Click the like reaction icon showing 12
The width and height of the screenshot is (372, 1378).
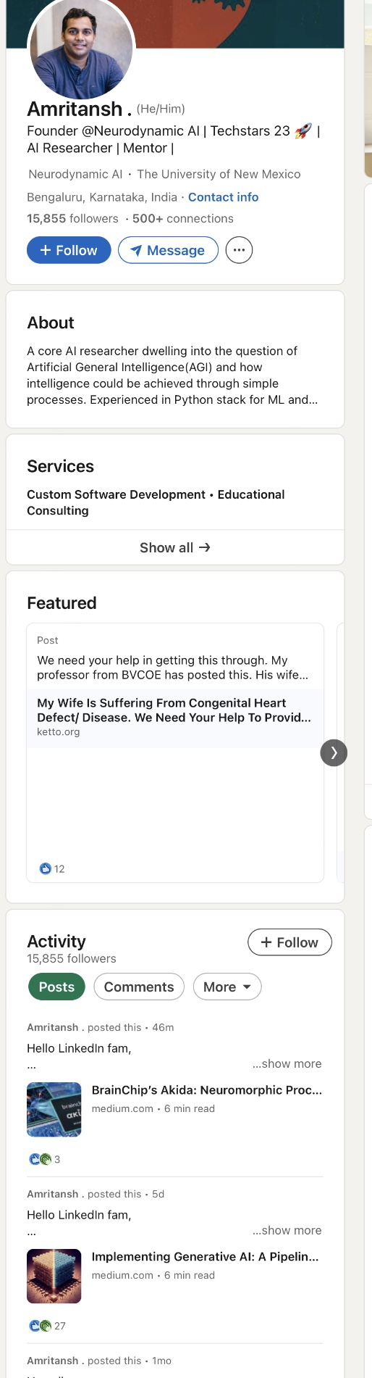coord(46,868)
